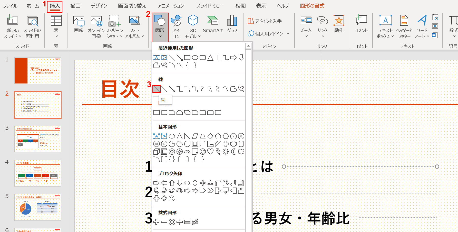Viewport: 458px width, 232px height.
Task: Click the アイコン insert button
Action: click(x=176, y=27)
